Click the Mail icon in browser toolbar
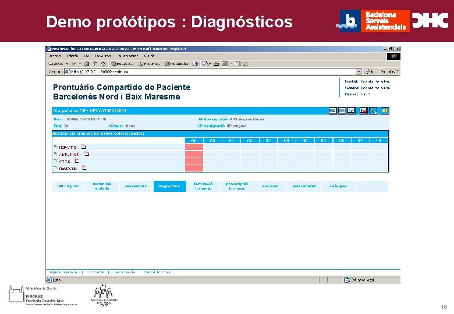454x314 pixels. (206, 64)
